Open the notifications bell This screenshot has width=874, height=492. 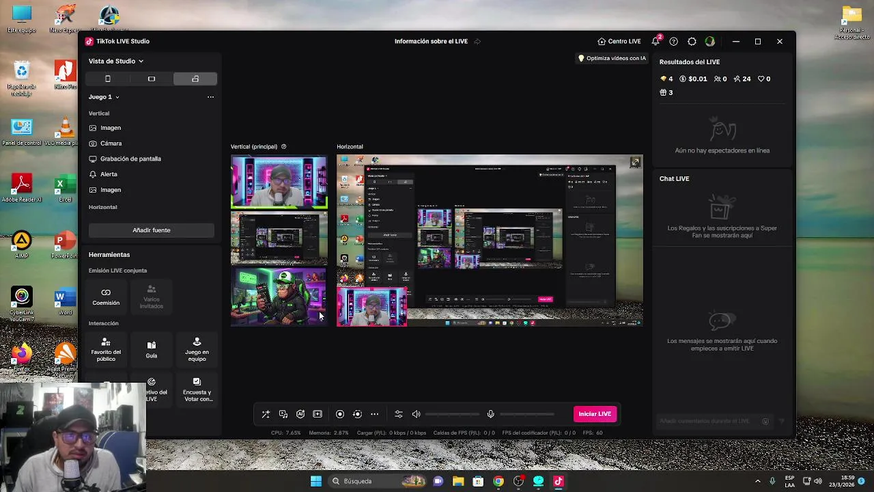(x=655, y=42)
